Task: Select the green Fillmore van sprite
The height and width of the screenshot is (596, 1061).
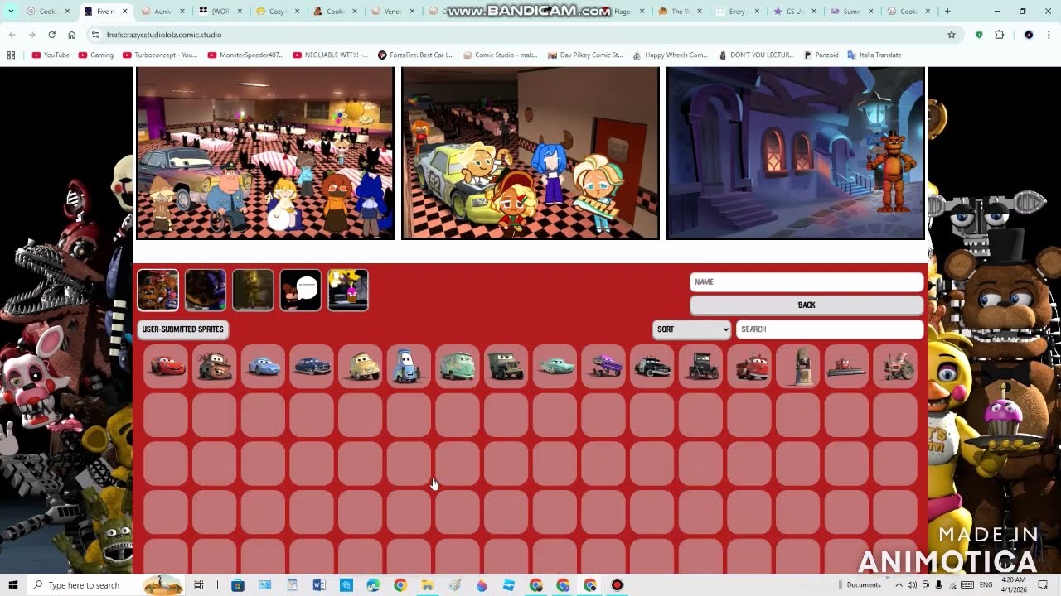Action: [x=458, y=366]
